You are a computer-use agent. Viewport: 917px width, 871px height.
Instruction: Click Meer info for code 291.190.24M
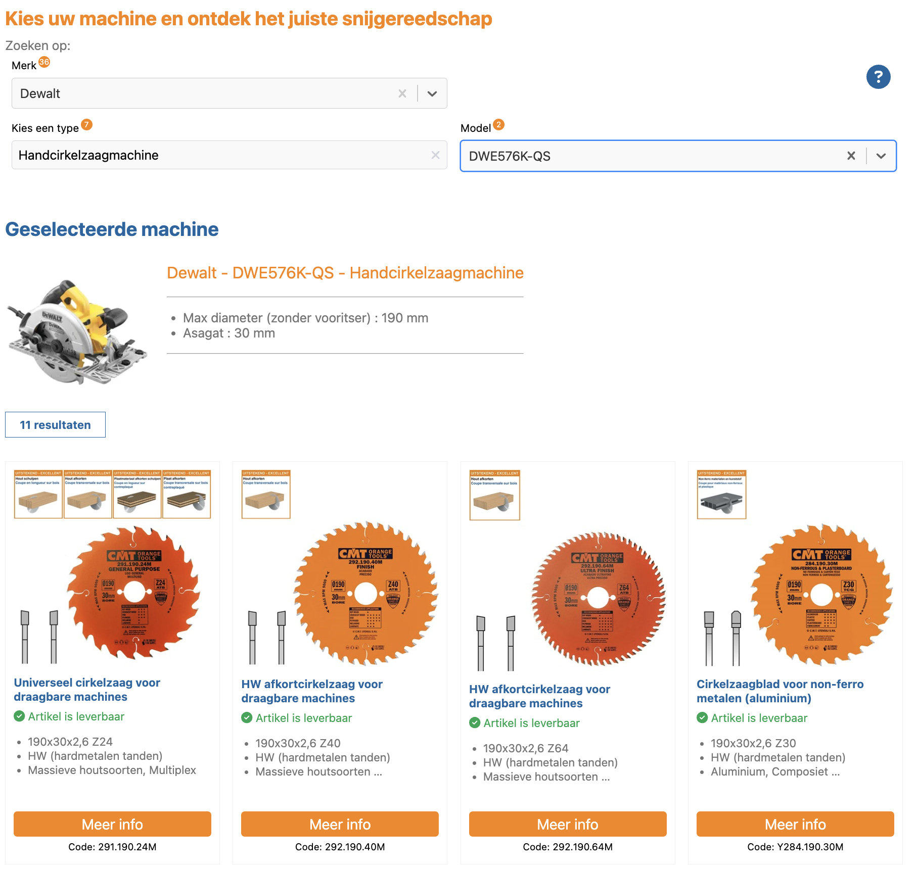point(112,824)
